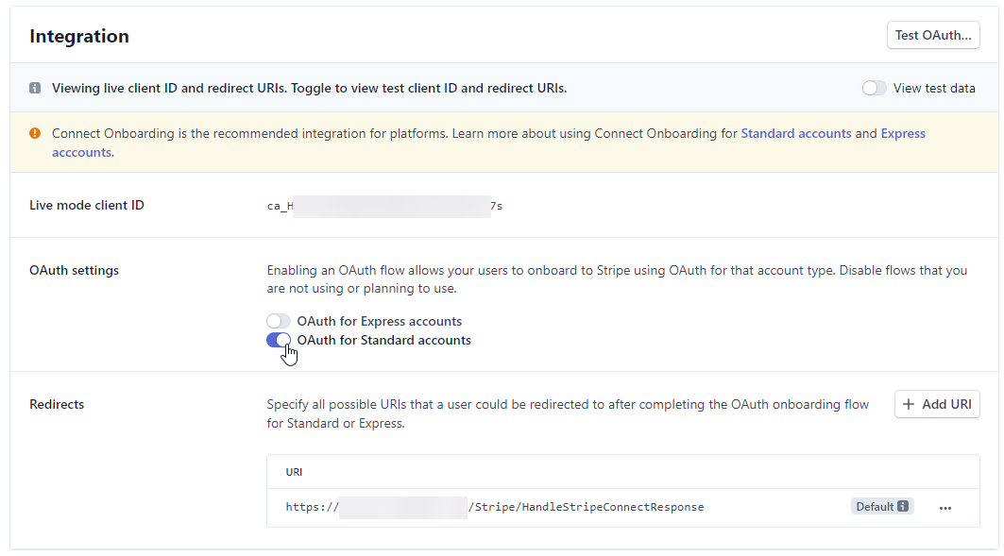The width and height of the screenshot is (1004, 556).
Task: Select the live mode client ID value
Action: 384,206
